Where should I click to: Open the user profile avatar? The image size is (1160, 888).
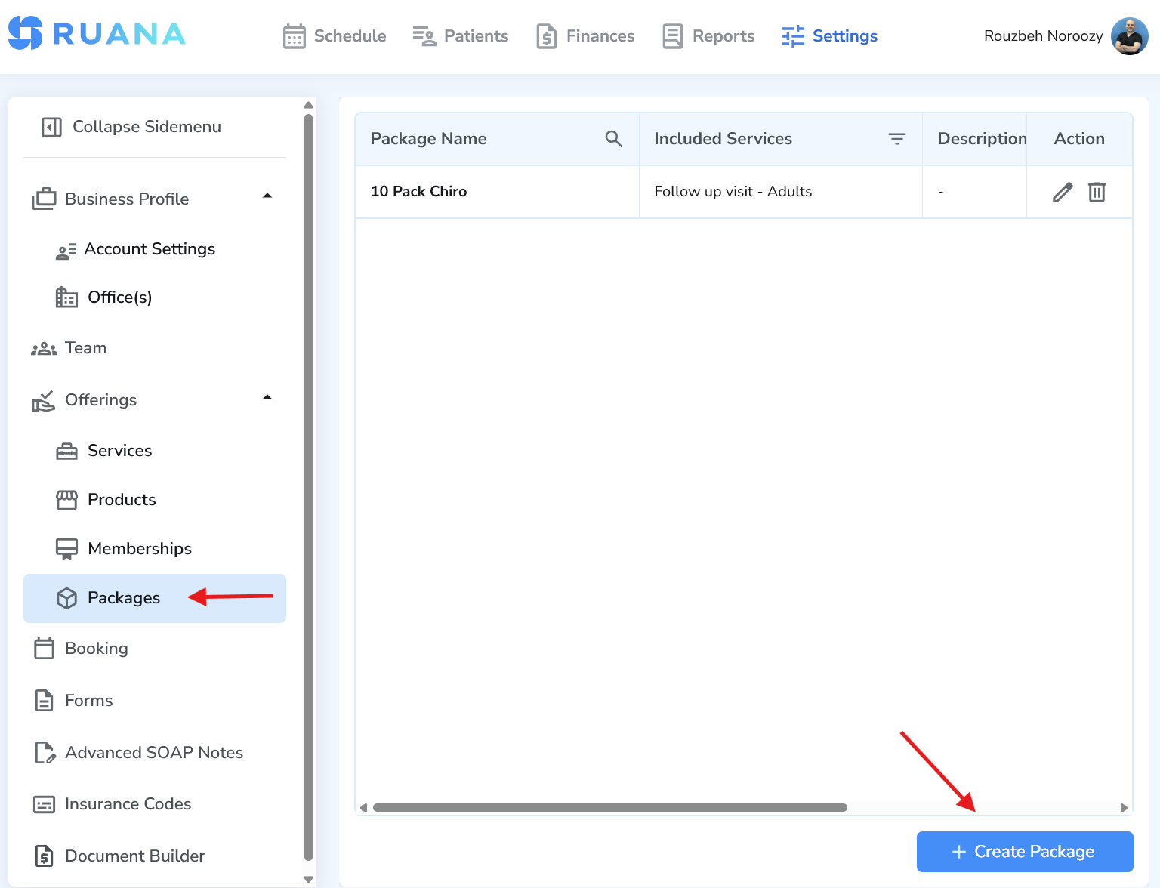pyautogui.click(x=1129, y=36)
